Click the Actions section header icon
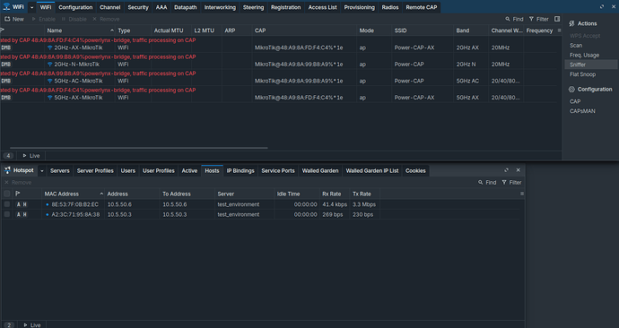This screenshot has height=328, width=619. click(x=571, y=23)
